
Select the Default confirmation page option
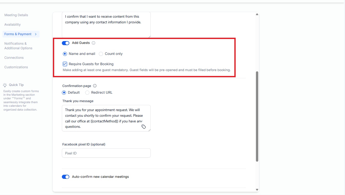64,92
